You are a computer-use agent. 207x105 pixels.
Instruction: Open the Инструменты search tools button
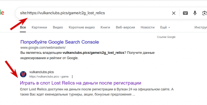coord(201,27)
